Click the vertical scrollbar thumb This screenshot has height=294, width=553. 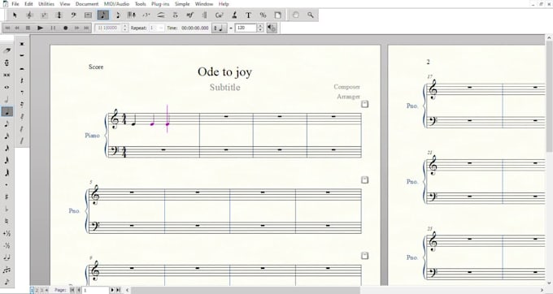click(549, 97)
